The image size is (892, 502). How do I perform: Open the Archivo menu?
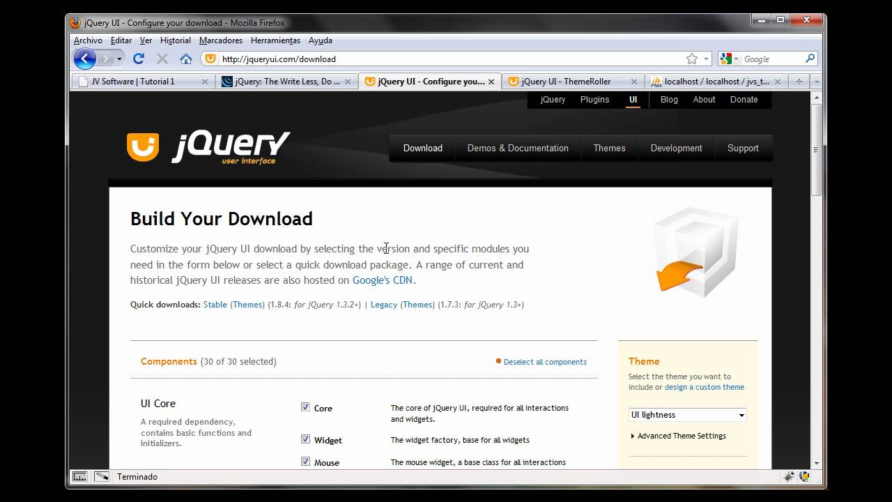pyautogui.click(x=88, y=40)
